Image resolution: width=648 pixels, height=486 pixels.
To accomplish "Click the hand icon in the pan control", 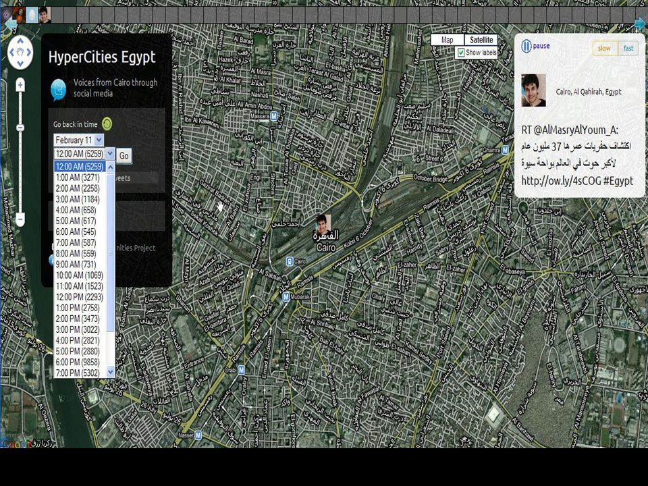I will tap(20, 52).
